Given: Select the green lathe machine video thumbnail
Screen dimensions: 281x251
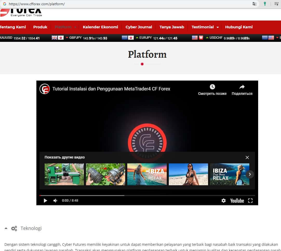Looking at the screenshot, I should (64, 174).
